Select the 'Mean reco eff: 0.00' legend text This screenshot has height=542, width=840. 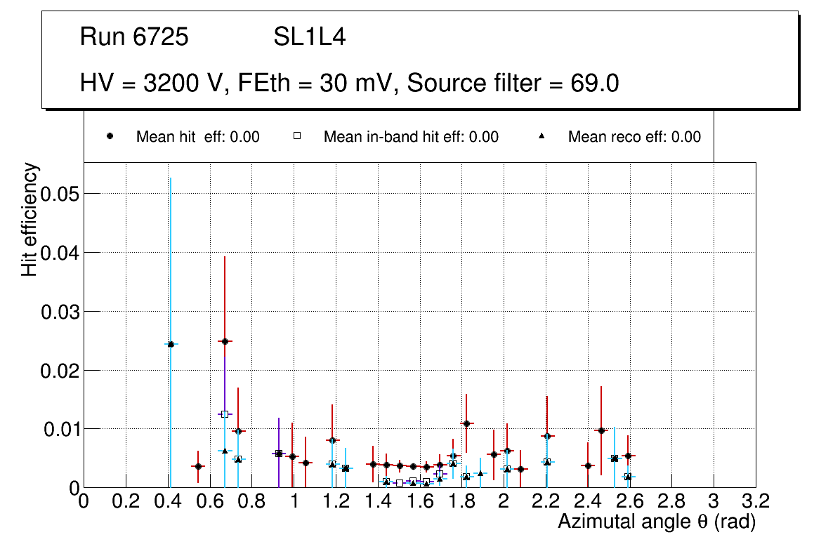(x=634, y=137)
